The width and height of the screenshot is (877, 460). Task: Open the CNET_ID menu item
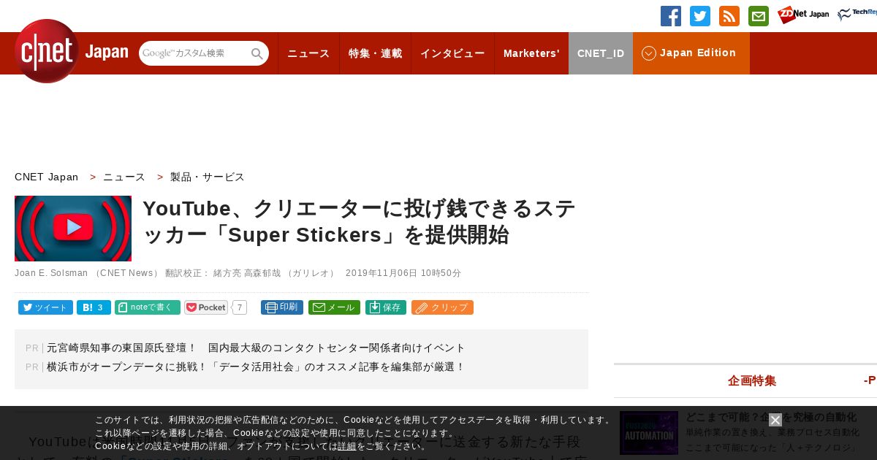pos(601,53)
